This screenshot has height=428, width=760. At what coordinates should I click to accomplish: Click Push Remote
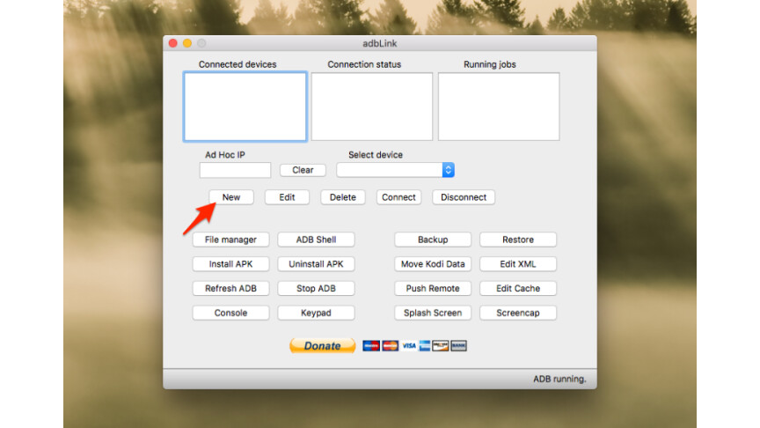tap(433, 288)
